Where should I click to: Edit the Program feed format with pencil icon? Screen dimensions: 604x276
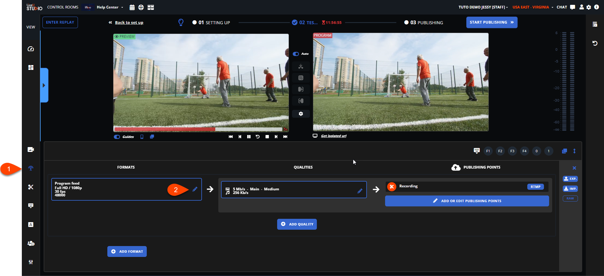(x=195, y=189)
